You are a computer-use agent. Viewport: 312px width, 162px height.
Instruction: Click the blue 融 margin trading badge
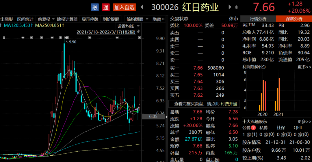(x=95, y=7)
